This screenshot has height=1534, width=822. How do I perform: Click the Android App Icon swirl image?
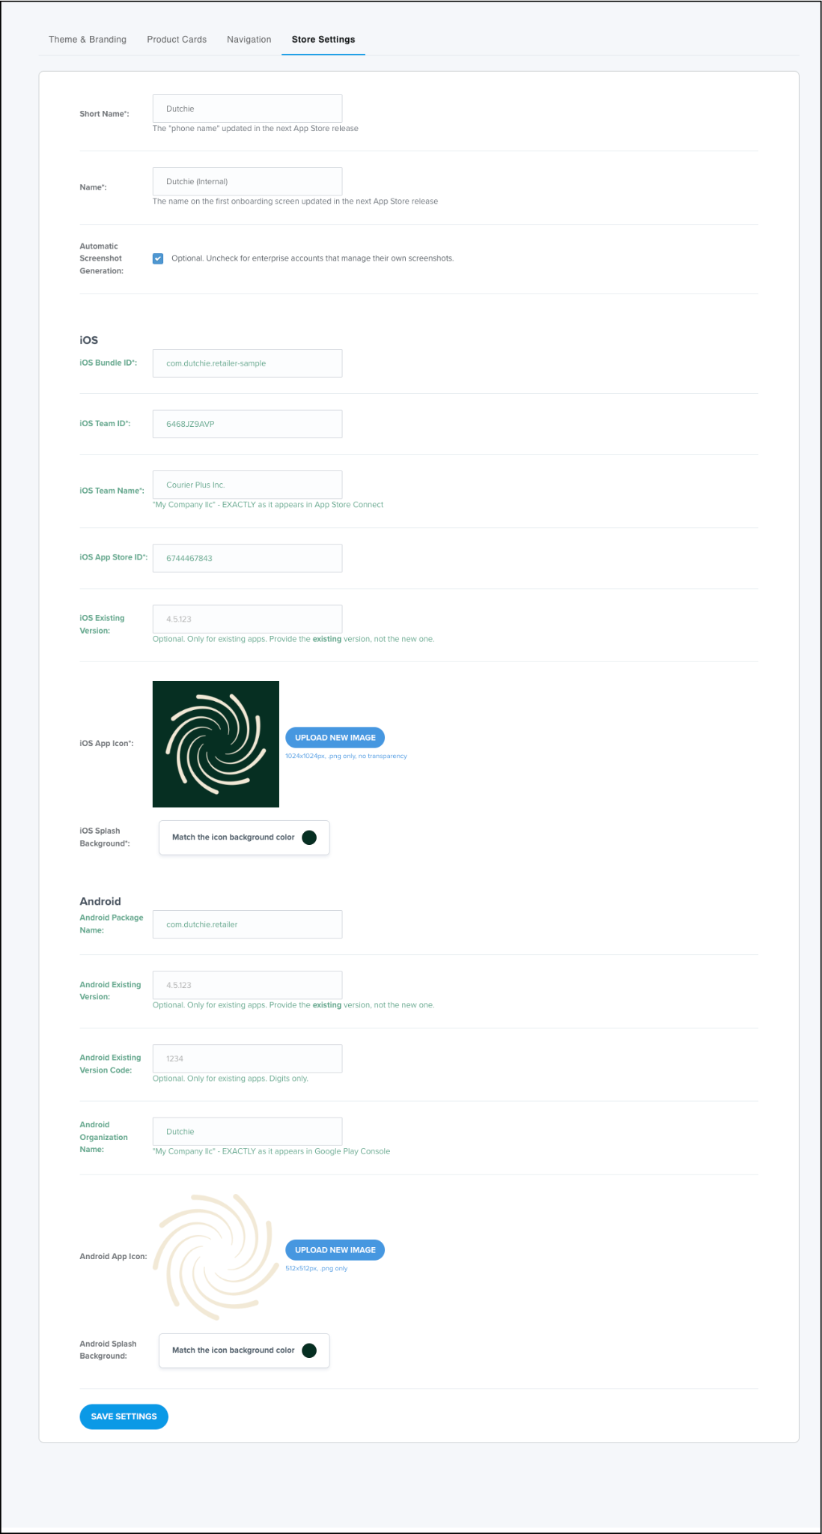point(216,1256)
